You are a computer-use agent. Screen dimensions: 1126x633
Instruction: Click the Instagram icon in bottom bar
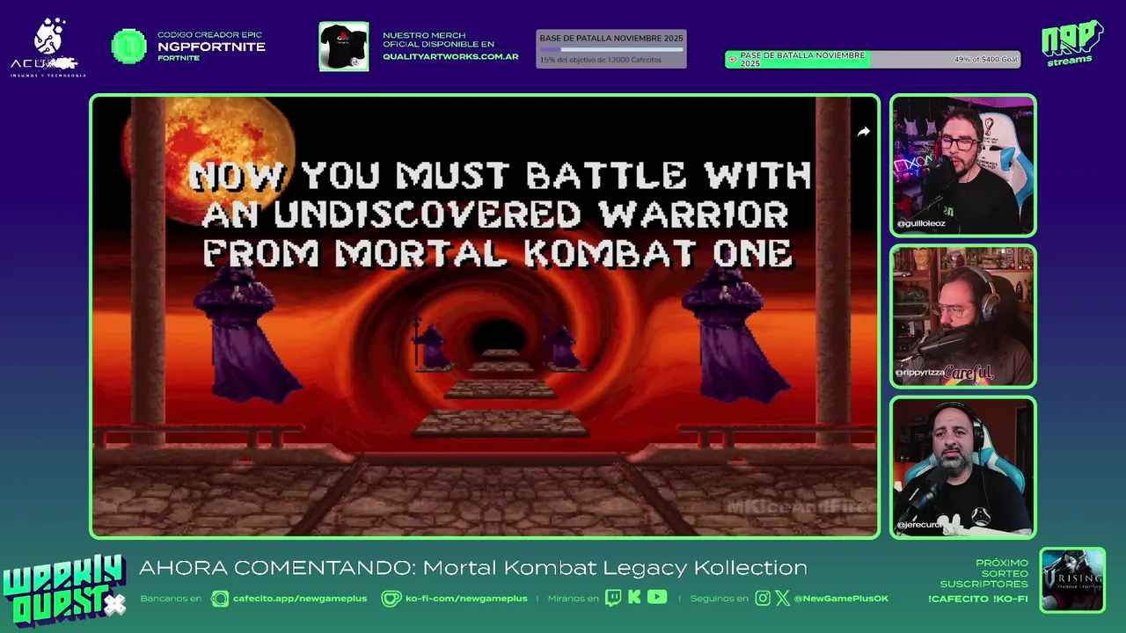(x=763, y=598)
